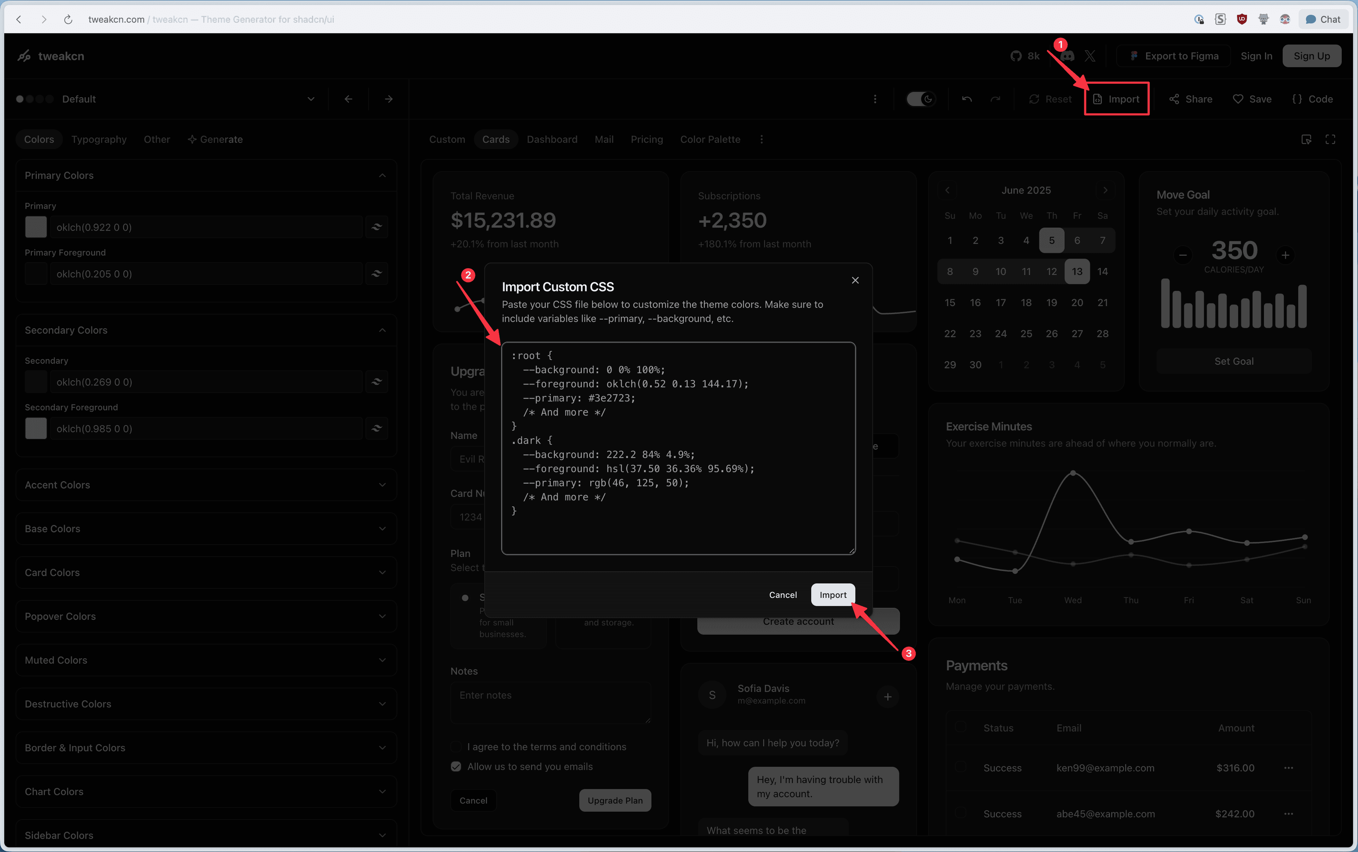Screen dimensions: 1358x852
Task: Click the X (Twitter) icon
Action: tap(1090, 56)
